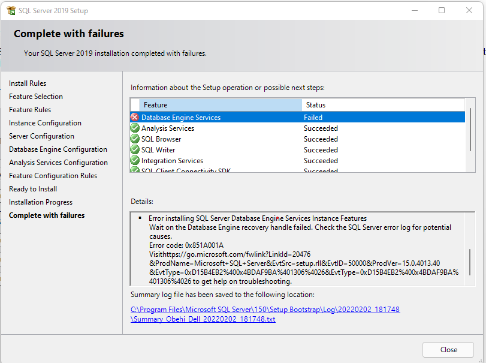Click the green check icon beside SQL Browser
The image size is (486, 363).
pos(134,139)
